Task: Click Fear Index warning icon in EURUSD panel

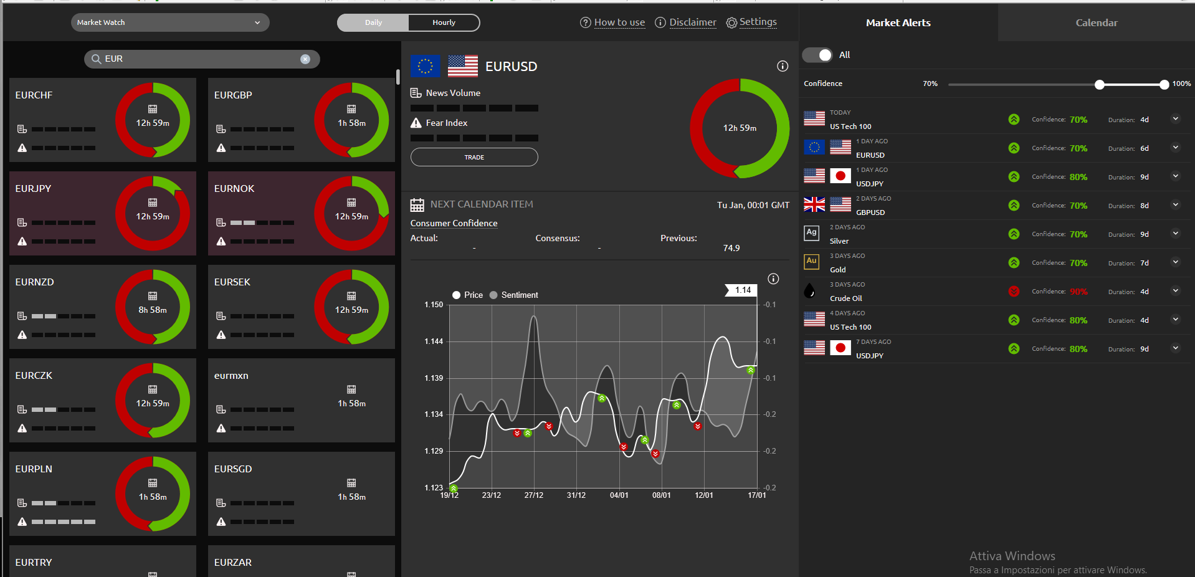Action: [x=416, y=123]
